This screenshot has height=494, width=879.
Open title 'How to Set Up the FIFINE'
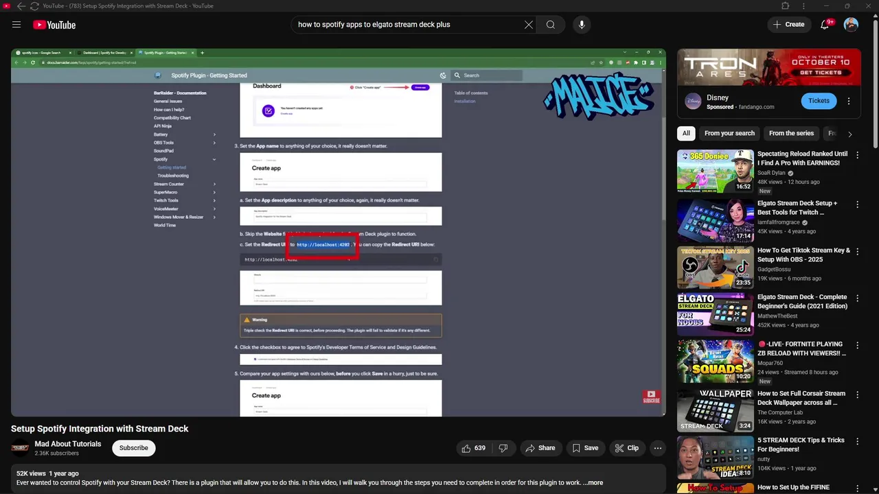click(793, 487)
